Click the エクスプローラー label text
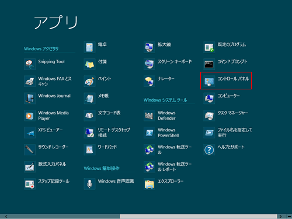292x219 pixels. 171,181
